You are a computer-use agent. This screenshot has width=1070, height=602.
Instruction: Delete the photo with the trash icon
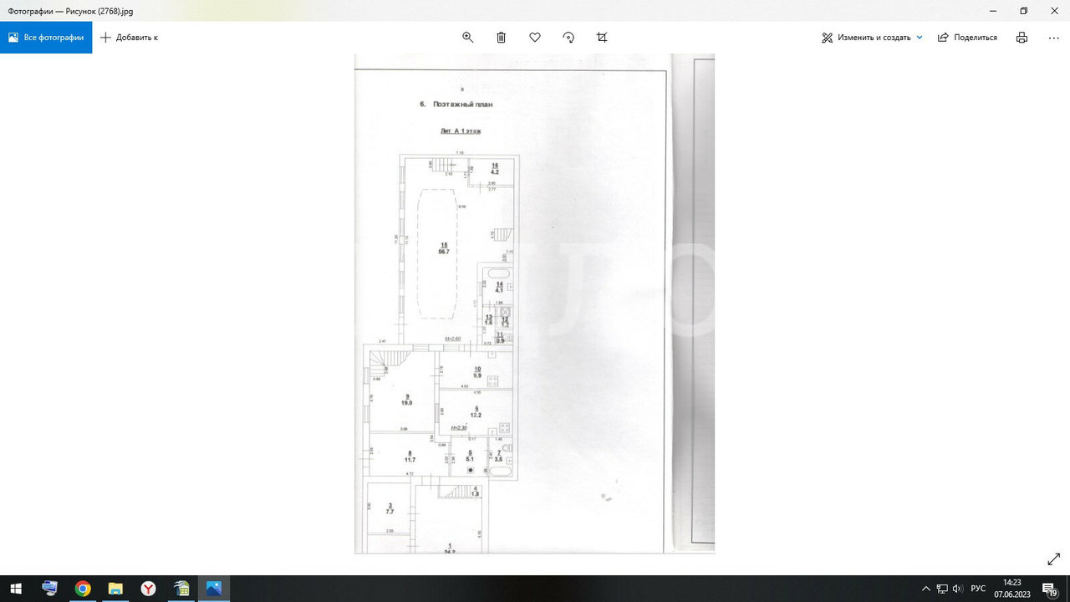tap(502, 38)
